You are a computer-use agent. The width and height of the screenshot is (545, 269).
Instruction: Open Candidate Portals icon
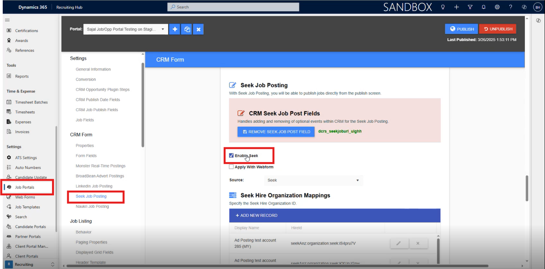9,227
